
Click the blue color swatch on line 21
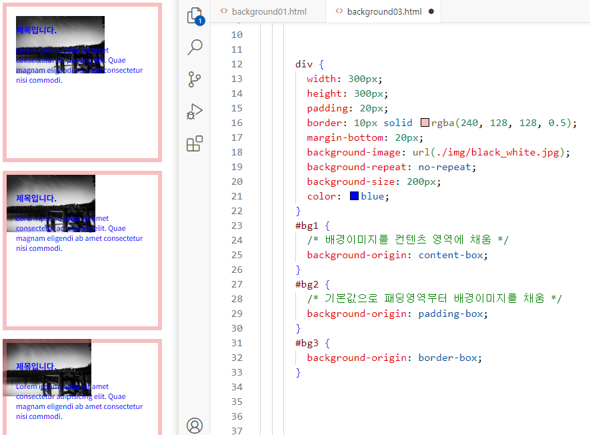click(354, 196)
